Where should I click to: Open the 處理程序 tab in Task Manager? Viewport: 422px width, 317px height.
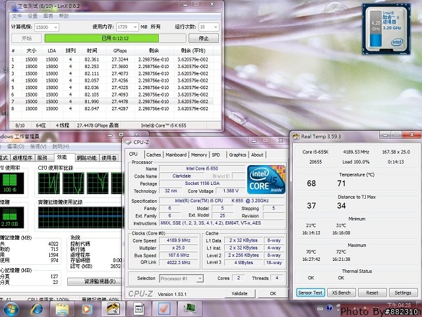click(22, 158)
